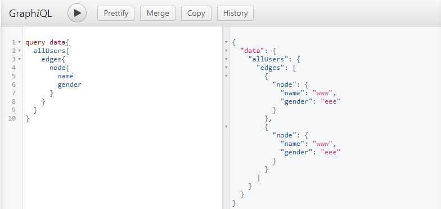Fold the "edges" array in results
Screen dimensions: 441x209
pos(226,68)
